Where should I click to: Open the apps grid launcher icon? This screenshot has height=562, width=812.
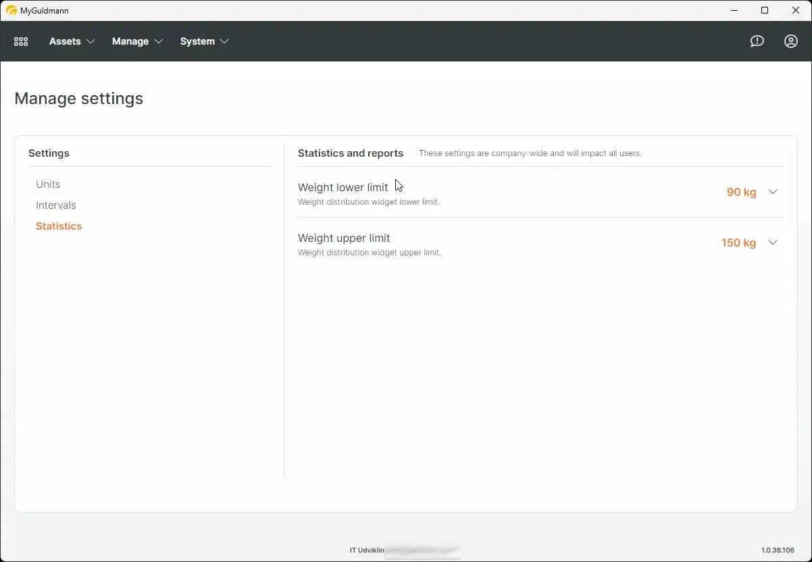[20, 41]
